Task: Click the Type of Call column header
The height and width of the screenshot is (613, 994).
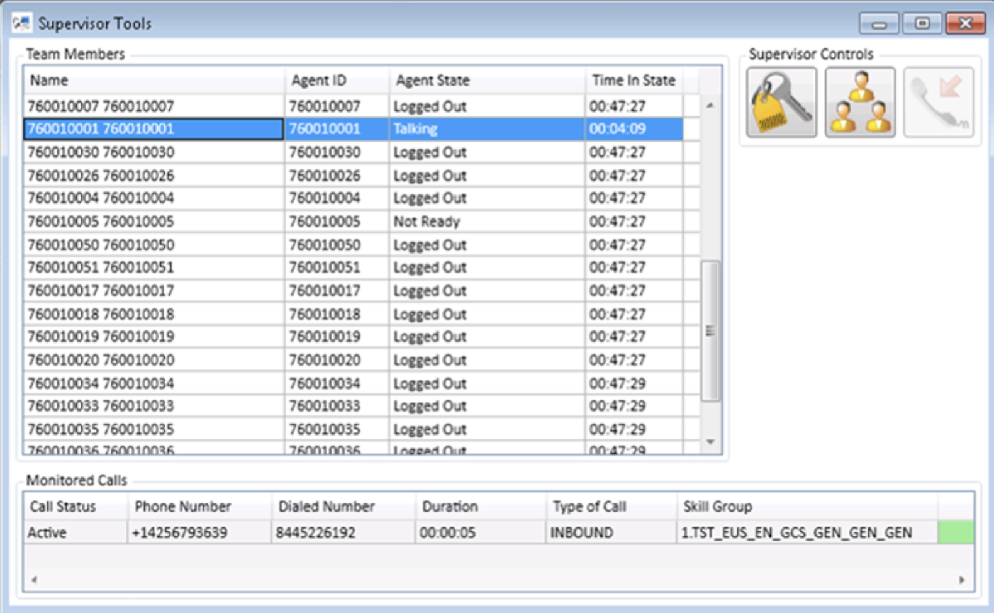Action: pos(611,506)
